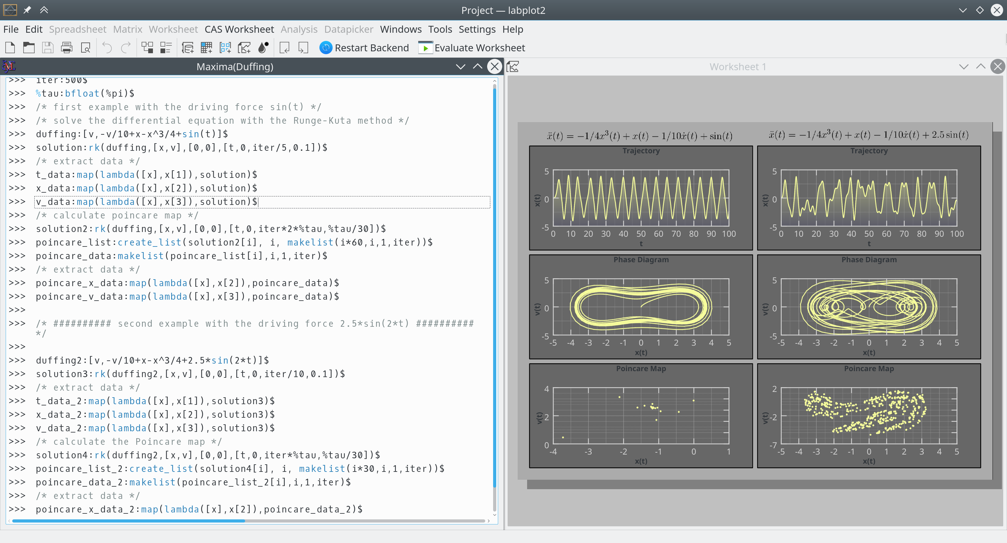The height and width of the screenshot is (543, 1007).
Task: Open the CAS Worksheet menu
Action: (x=239, y=29)
